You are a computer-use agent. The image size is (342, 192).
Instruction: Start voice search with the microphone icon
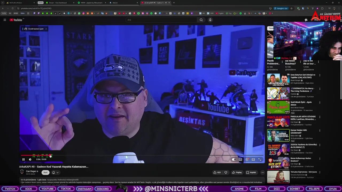tap(210, 20)
